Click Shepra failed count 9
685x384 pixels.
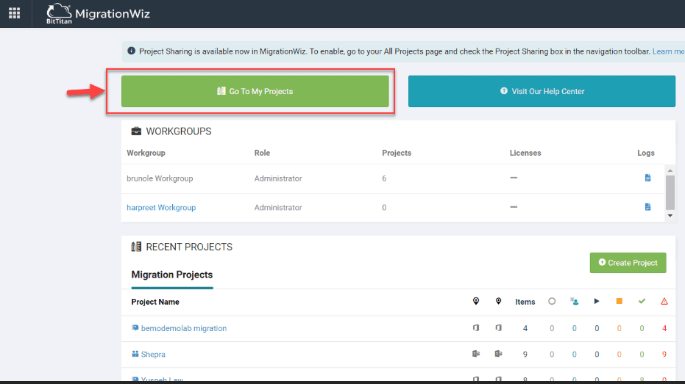pyautogui.click(x=664, y=355)
